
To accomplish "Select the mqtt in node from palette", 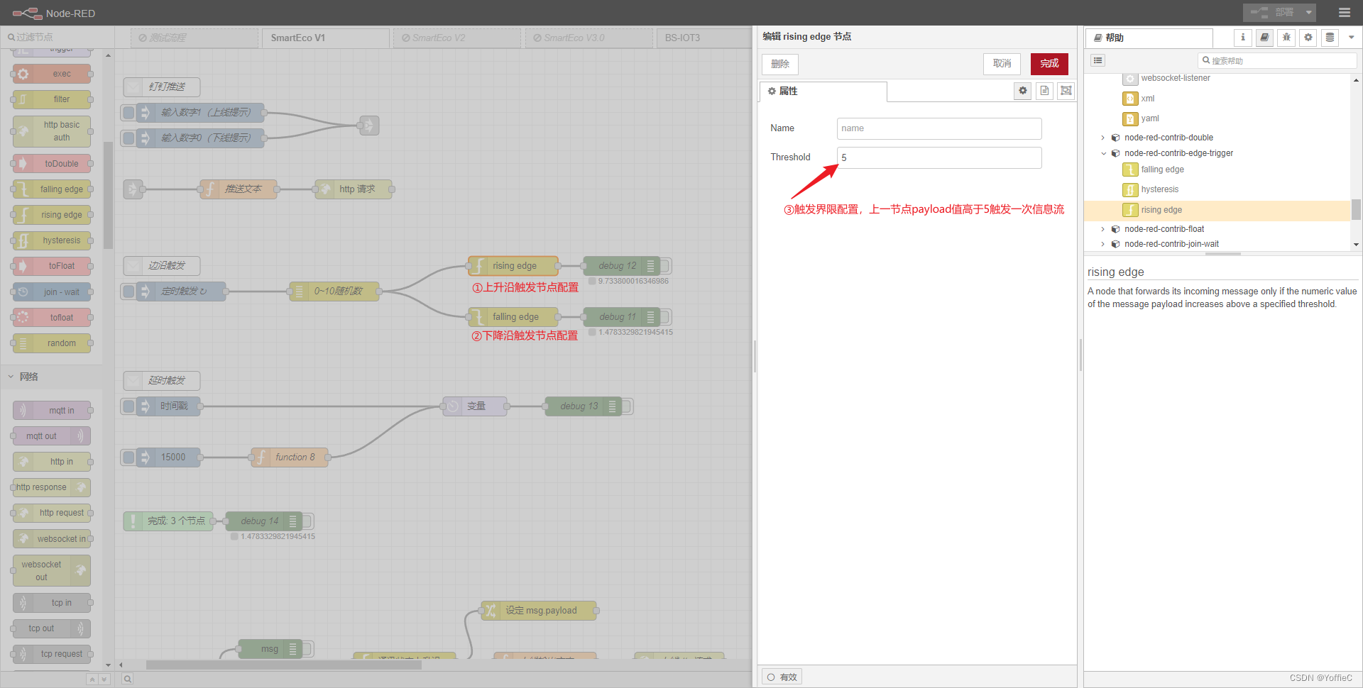I will [52, 410].
